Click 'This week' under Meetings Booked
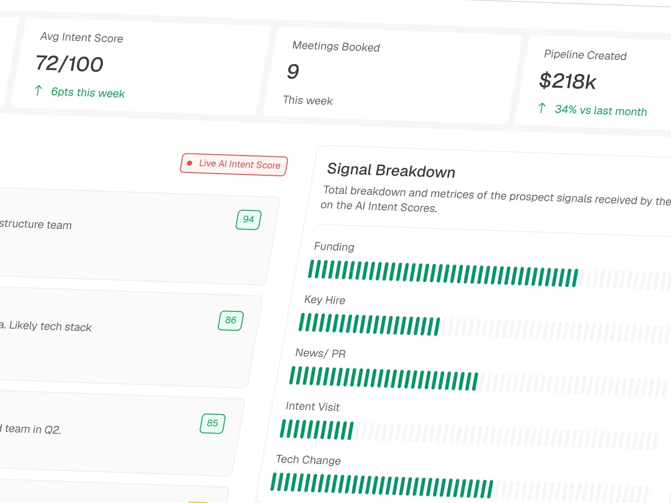 (308, 101)
